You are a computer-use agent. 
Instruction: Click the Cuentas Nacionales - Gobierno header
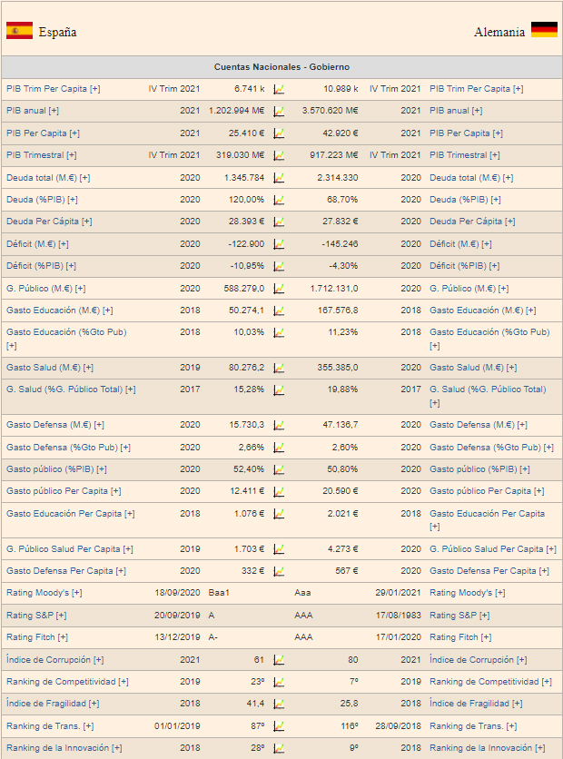click(281, 67)
